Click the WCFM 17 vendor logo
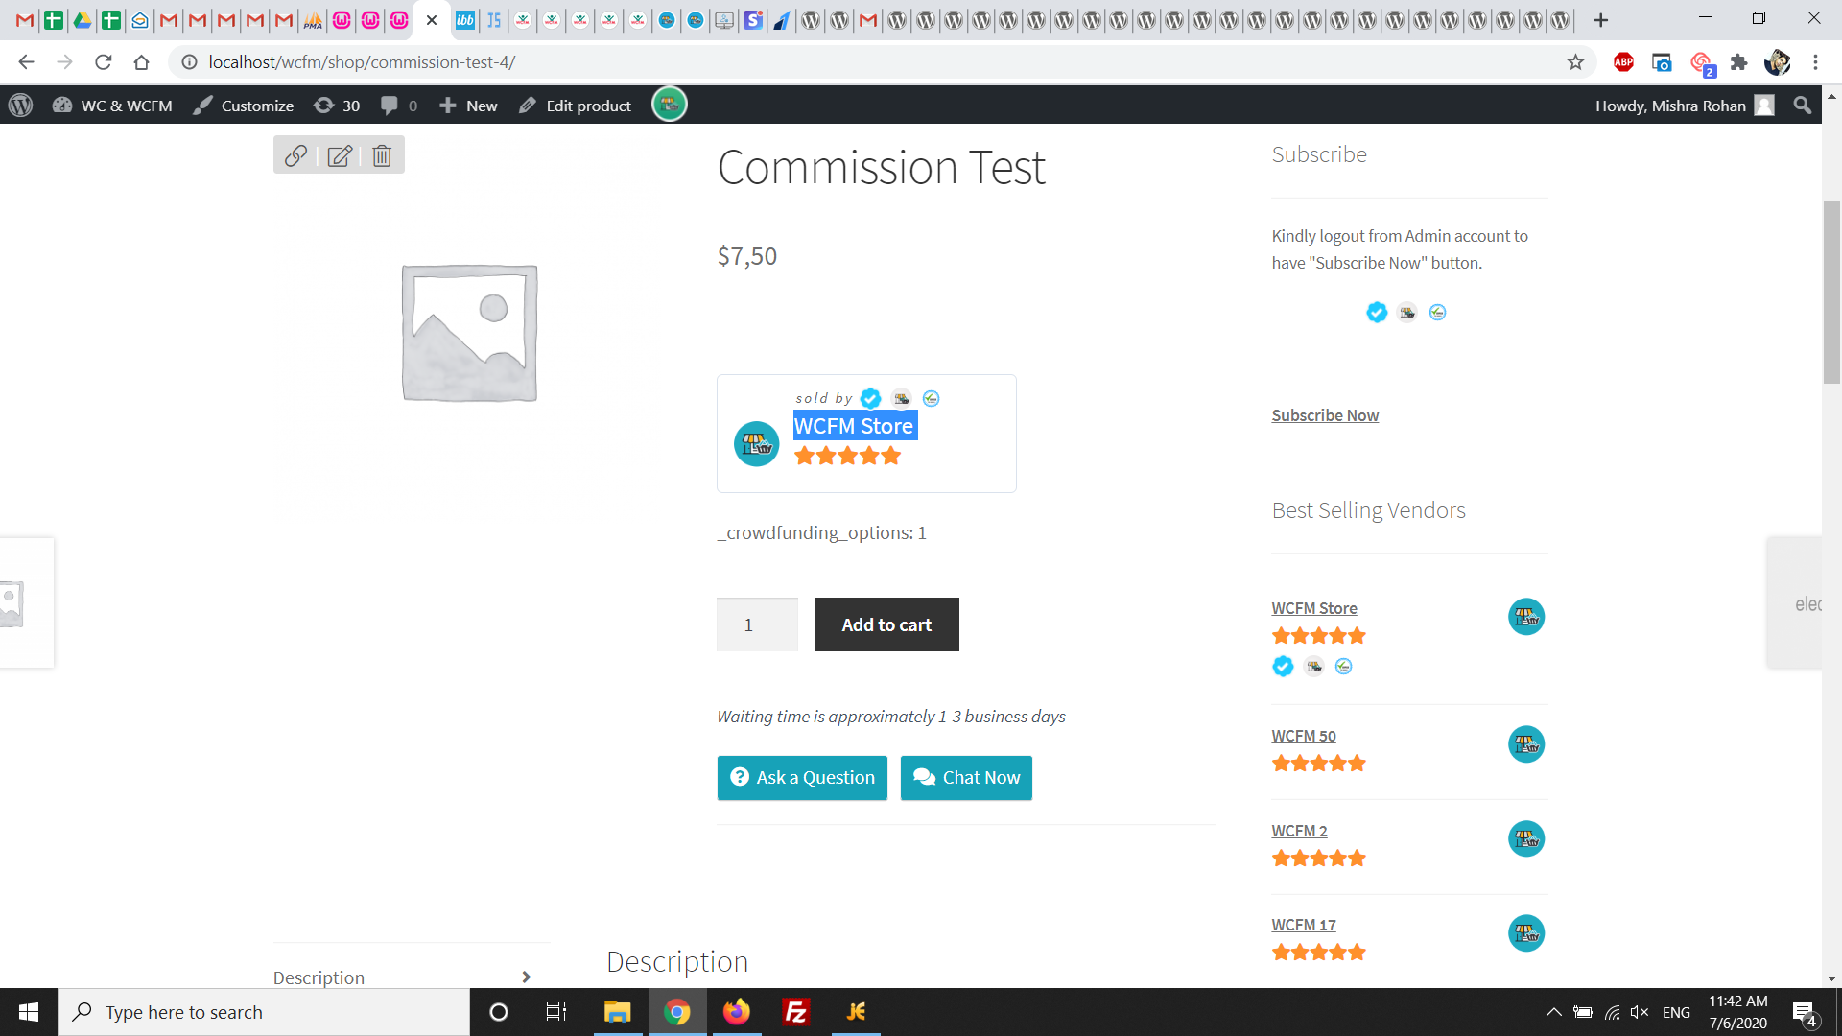1842x1036 pixels. [x=1526, y=933]
